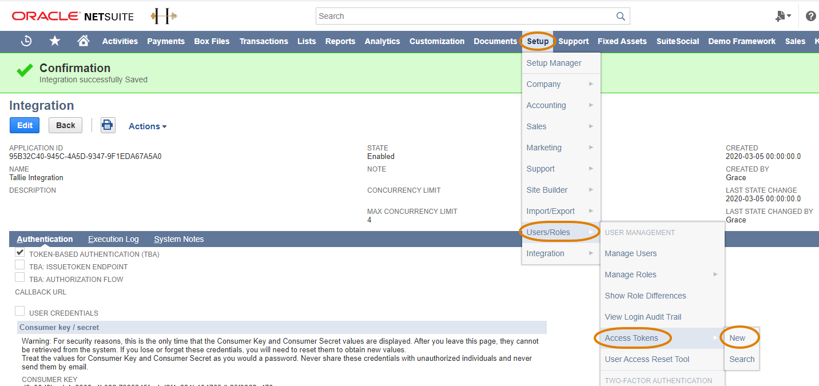Open the Documents menu
819x386 pixels.
coord(495,41)
